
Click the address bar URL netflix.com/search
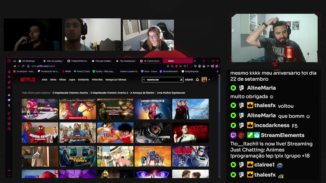click(43, 66)
